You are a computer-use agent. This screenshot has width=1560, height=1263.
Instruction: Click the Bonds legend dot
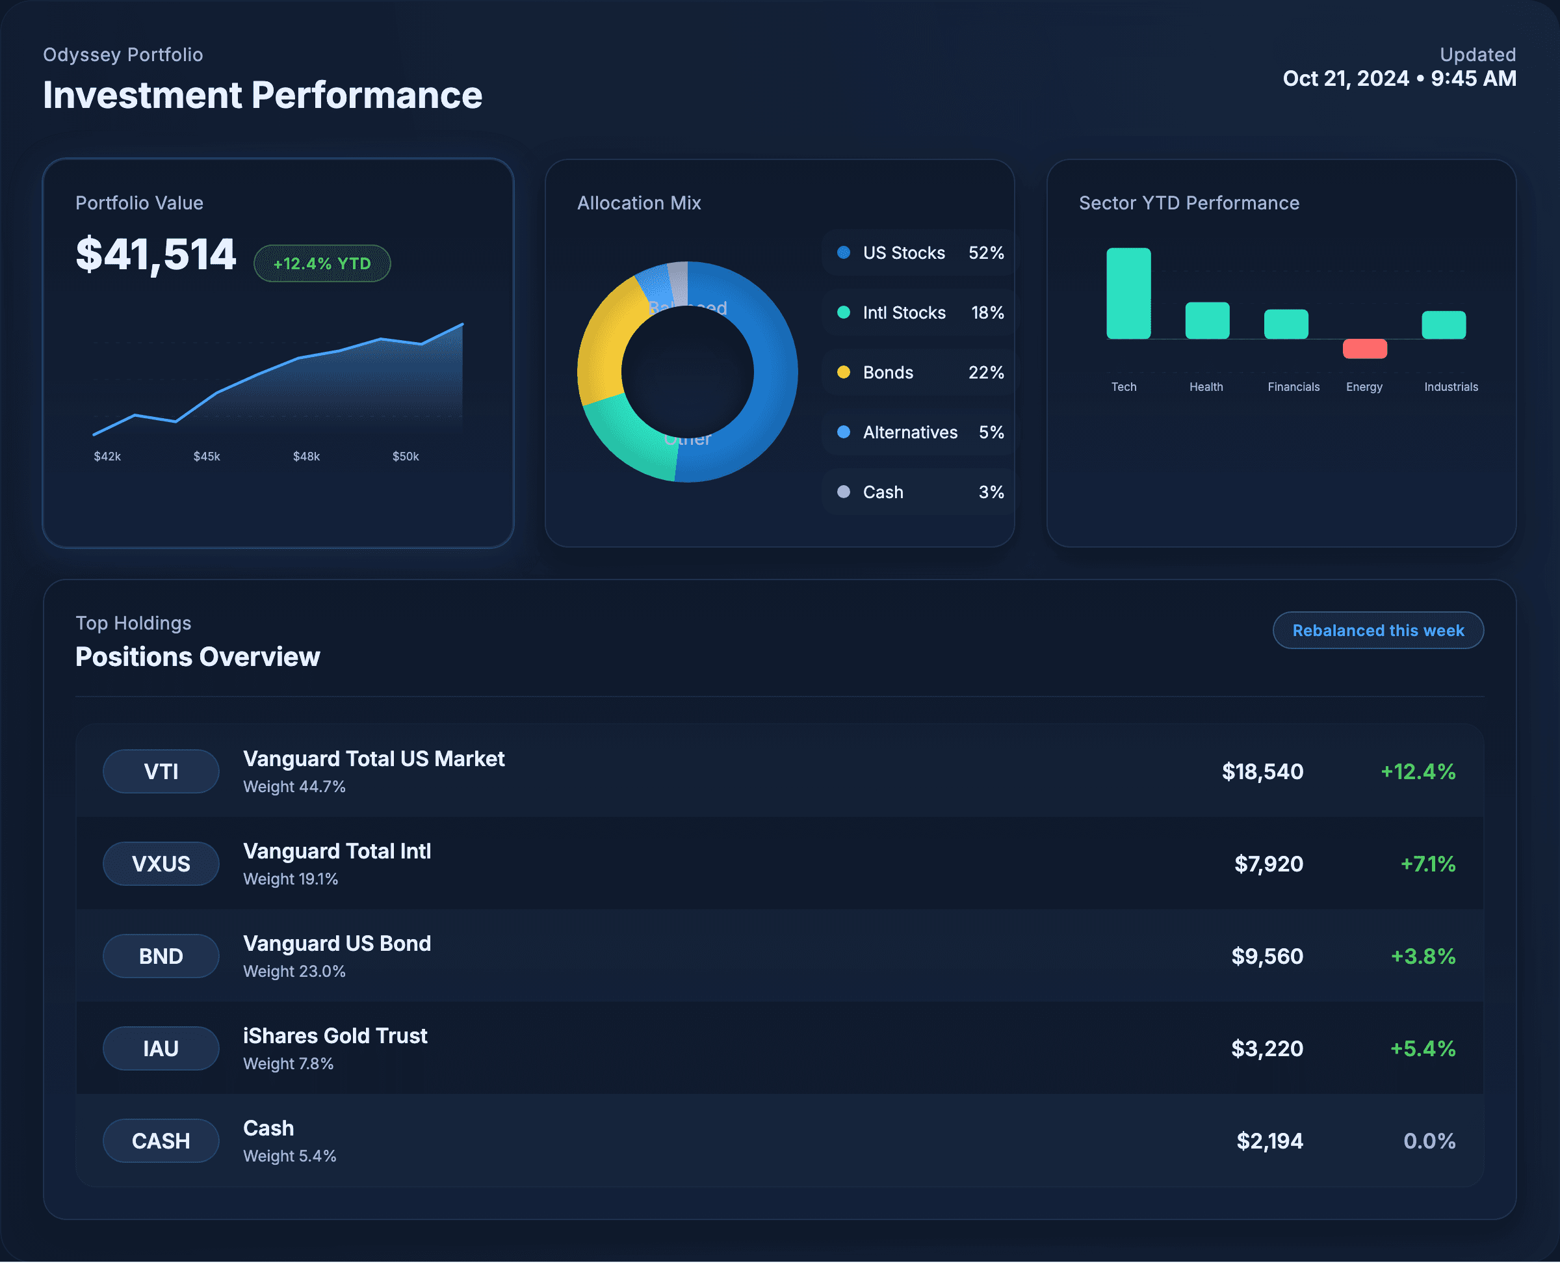(843, 373)
